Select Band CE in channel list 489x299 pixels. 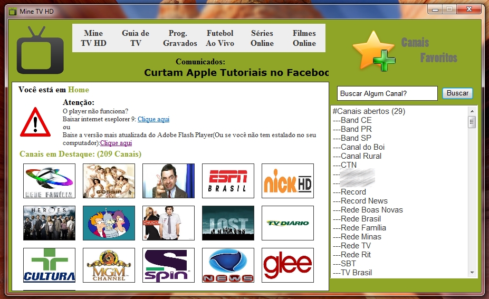tap(352, 120)
